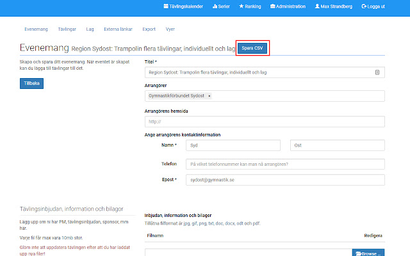Click the Epost field with sydost@gymnastik.se
Viewport: 410px width, 256px height.
[285, 180]
